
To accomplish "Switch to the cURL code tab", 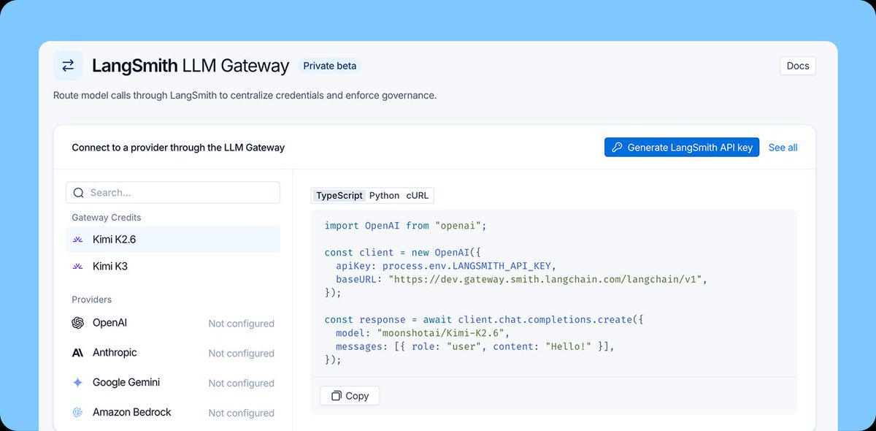I will [x=418, y=196].
